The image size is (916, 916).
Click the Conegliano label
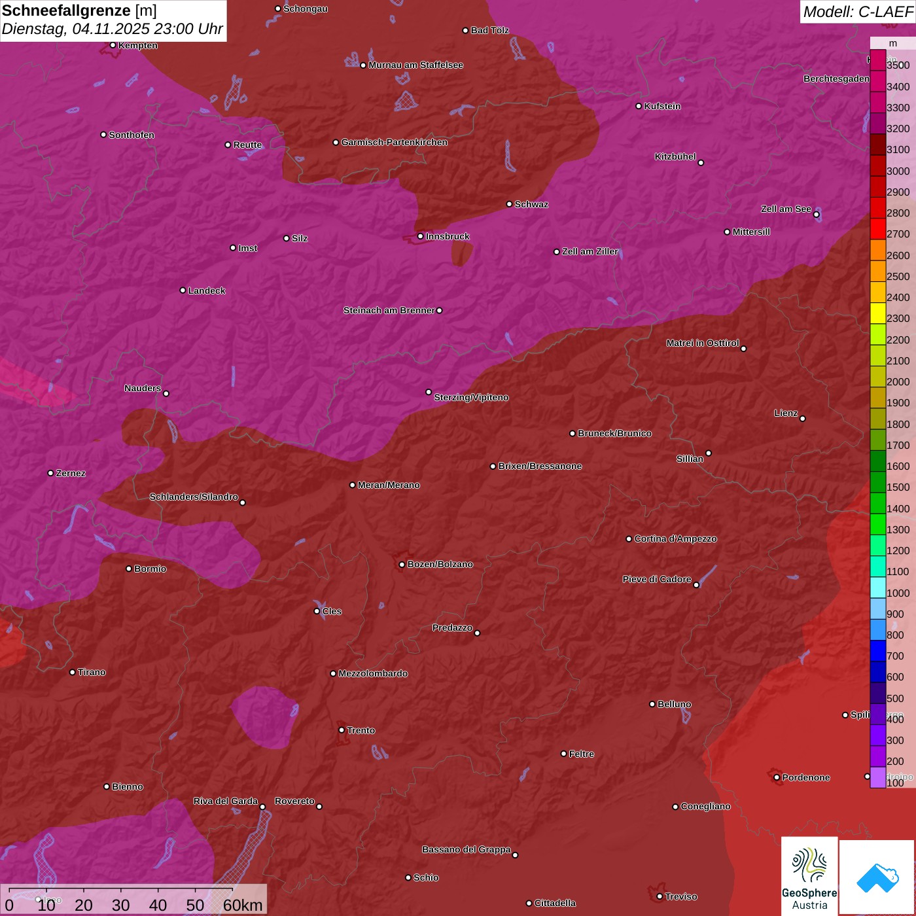(x=705, y=806)
